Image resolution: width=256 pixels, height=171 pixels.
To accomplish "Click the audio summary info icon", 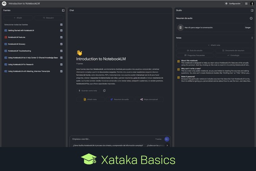I will (251, 18).
